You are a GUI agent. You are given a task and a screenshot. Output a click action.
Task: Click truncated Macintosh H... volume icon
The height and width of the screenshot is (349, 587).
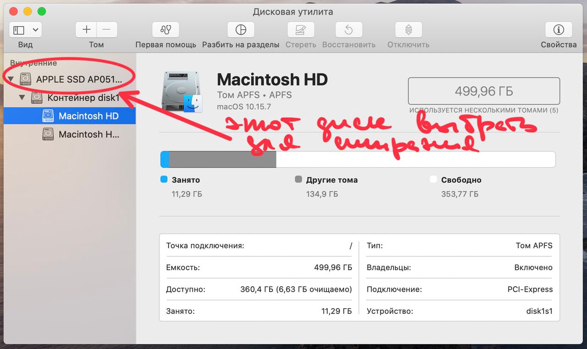tap(48, 134)
